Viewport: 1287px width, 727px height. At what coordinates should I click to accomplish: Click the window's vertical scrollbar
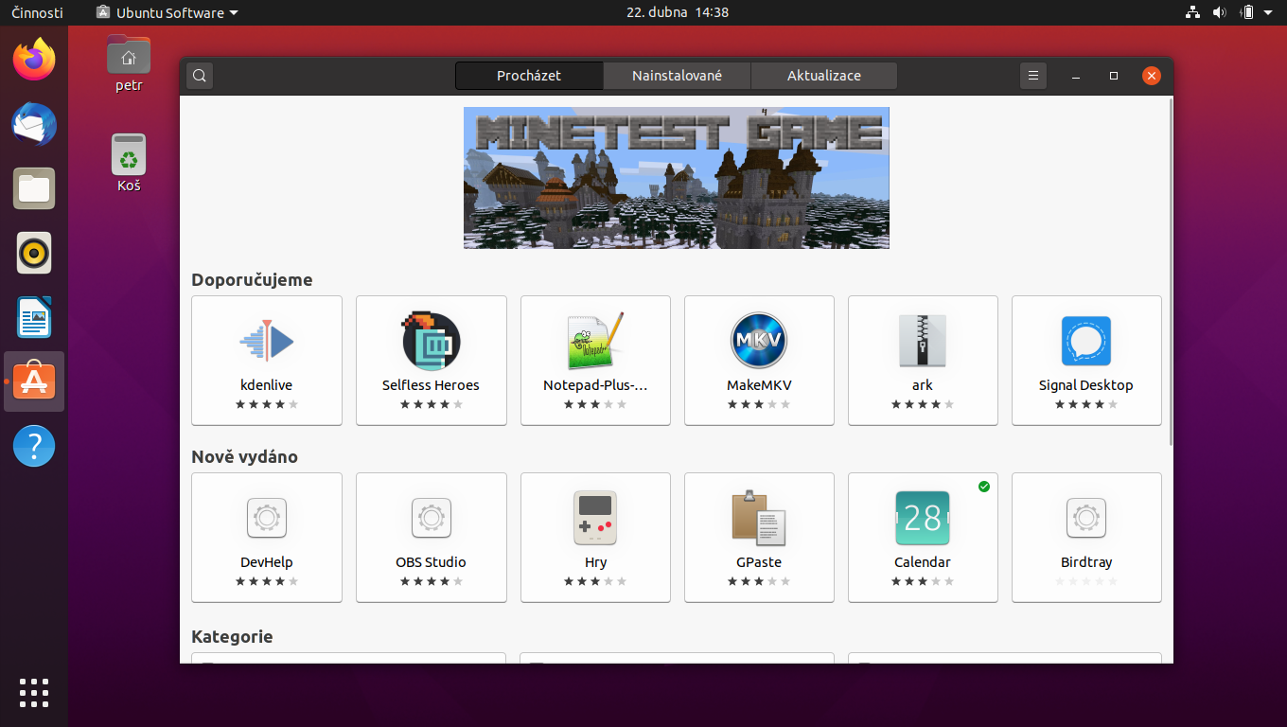click(x=1171, y=270)
